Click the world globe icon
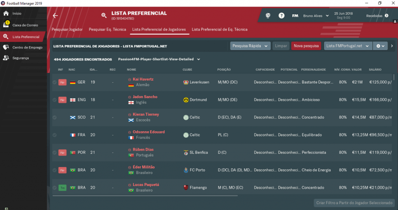Screen dimensions: 398x210 pyautogui.click(x=268, y=16)
